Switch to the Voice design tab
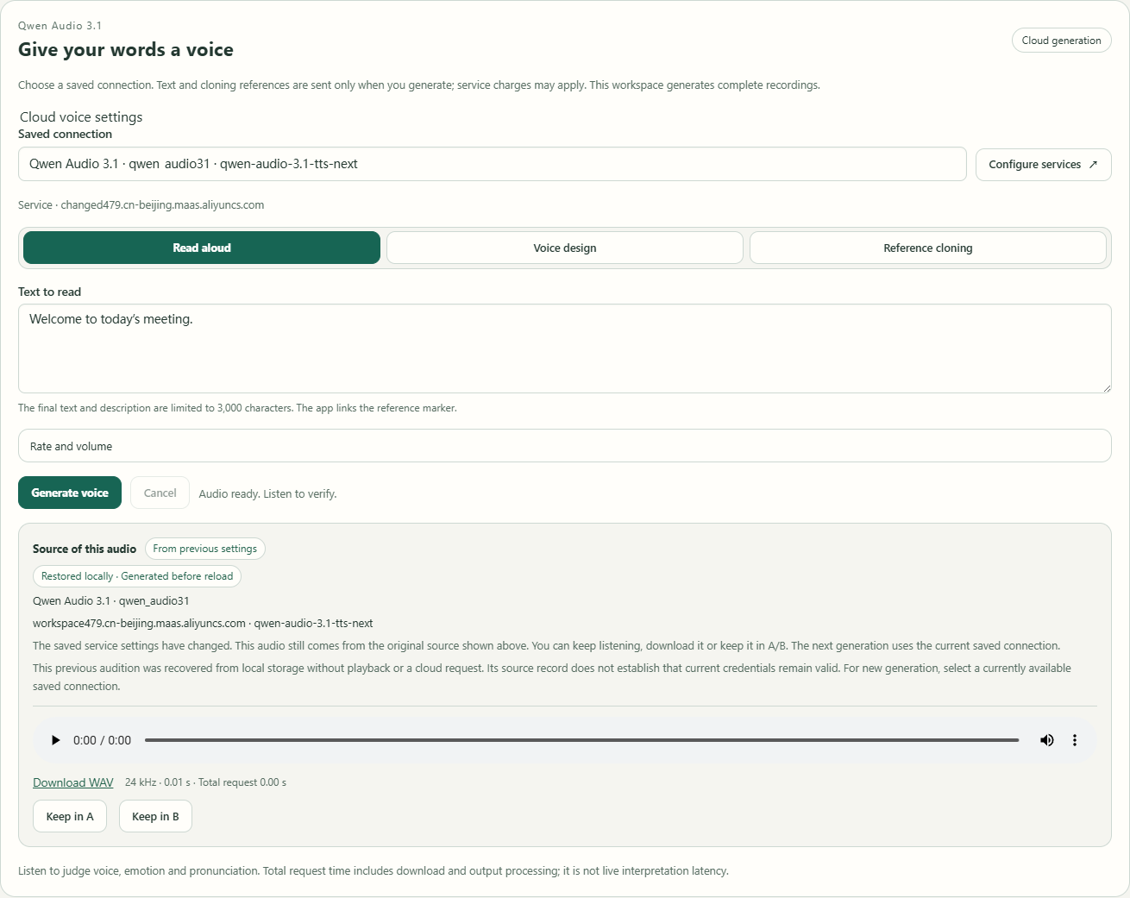The width and height of the screenshot is (1130, 898). click(x=565, y=248)
